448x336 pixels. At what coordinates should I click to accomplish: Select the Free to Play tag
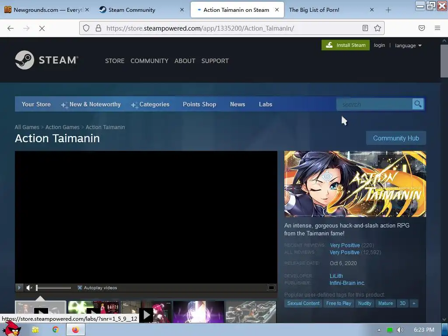[x=339, y=304]
